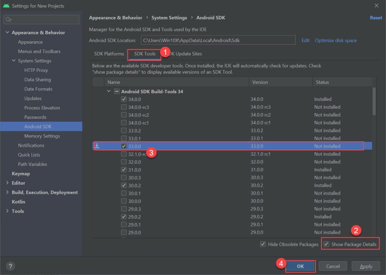Disable Hide Obsolete Packages
386x275 pixels.
coord(262,244)
